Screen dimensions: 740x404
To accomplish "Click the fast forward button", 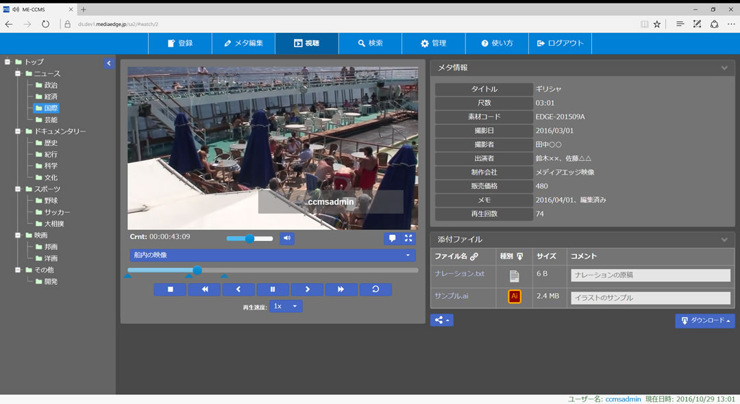I will [x=341, y=289].
